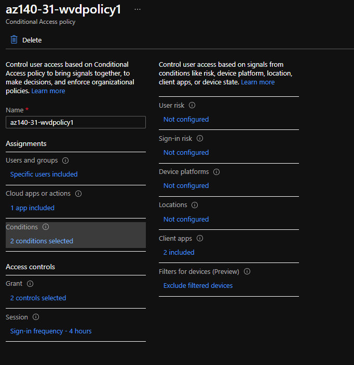The image size is (354, 365).
Task: Open Exclude filtered devices setting
Action: [198, 286]
